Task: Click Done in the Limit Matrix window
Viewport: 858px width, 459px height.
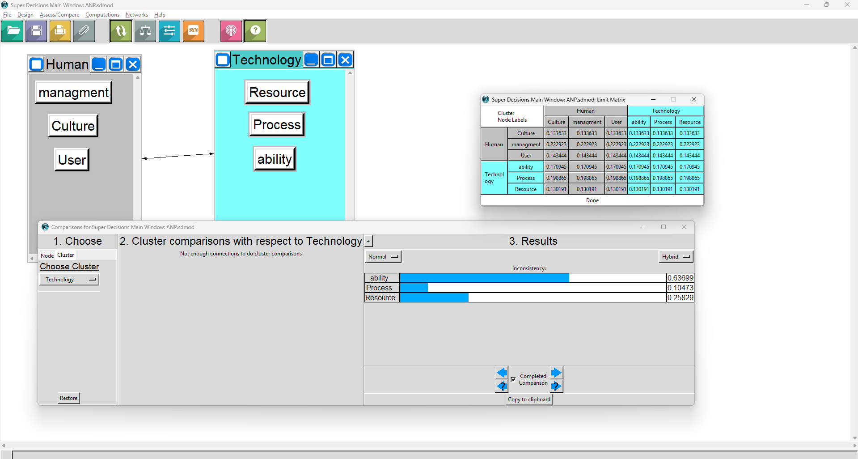Action: point(592,200)
